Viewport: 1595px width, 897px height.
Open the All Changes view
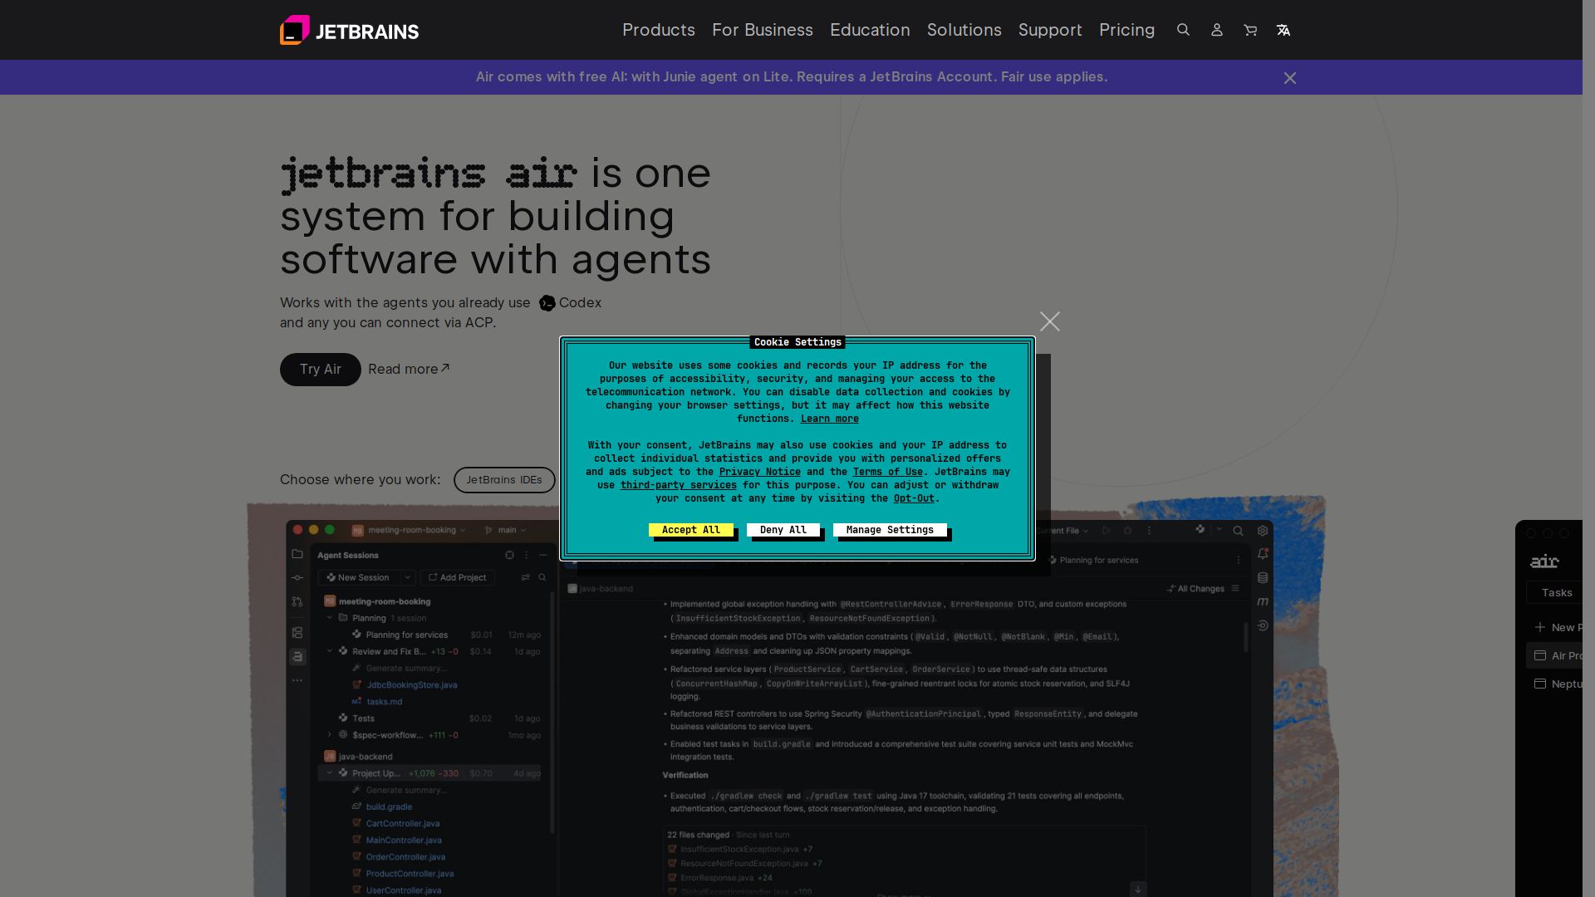pyautogui.click(x=1196, y=589)
